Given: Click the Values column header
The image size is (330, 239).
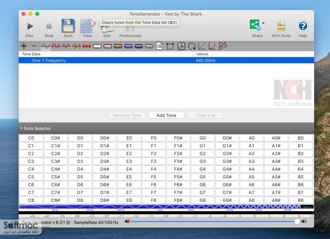Looking at the screenshot, I should click(x=202, y=54).
